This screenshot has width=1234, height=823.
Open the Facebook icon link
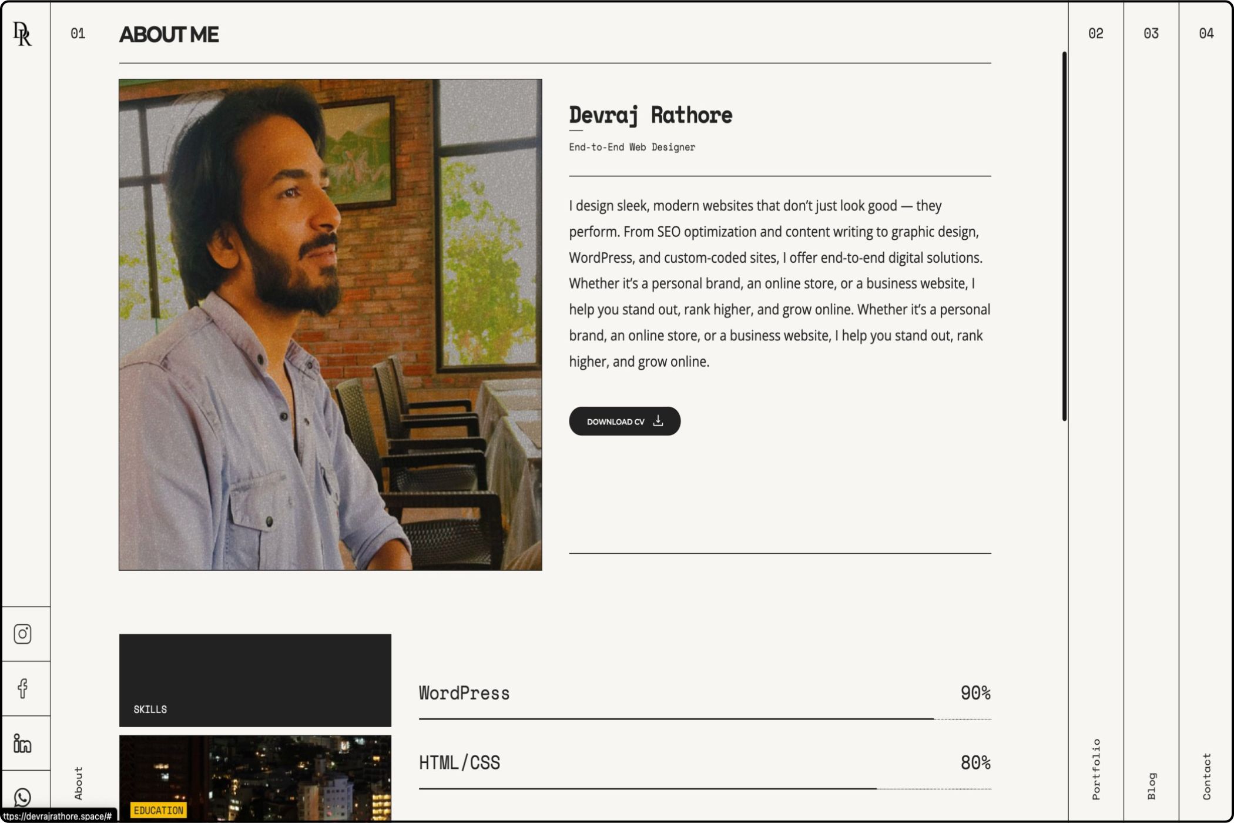[x=22, y=688]
